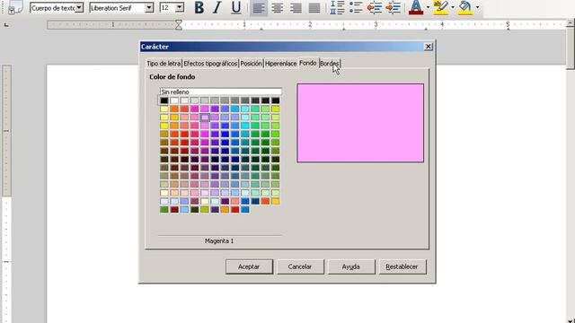Click the selected Magenta 1 swatch
Viewport: 575px width, 323px height.
click(x=205, y=118)
